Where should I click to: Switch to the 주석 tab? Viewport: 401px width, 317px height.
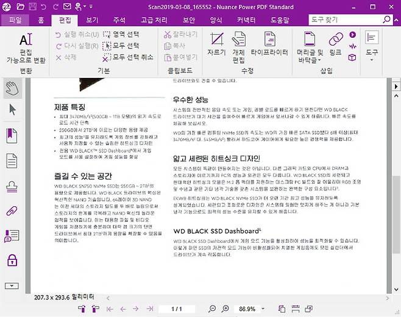[119, 20]
